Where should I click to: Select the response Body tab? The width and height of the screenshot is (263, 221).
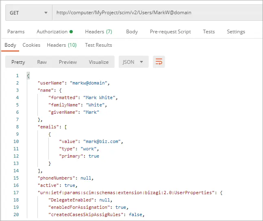(10, 45)
